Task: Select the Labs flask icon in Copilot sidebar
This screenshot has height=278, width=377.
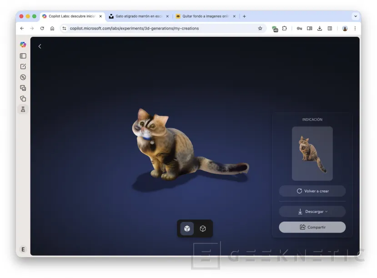Action: 23,109
